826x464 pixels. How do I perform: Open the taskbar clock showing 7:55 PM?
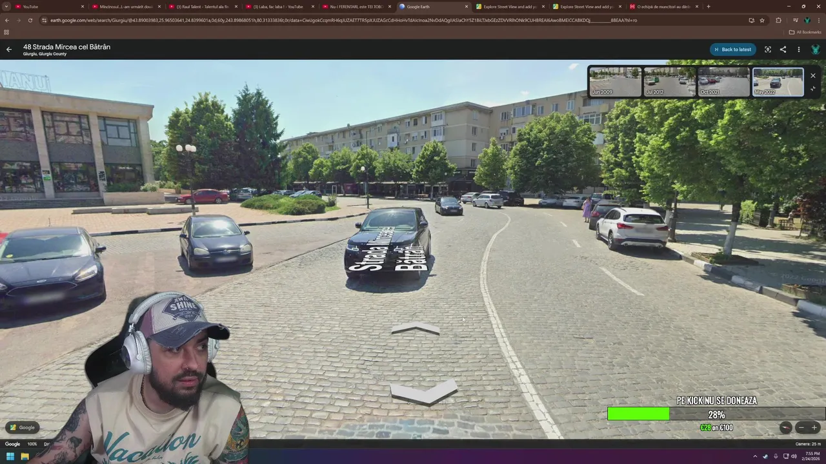811,456
